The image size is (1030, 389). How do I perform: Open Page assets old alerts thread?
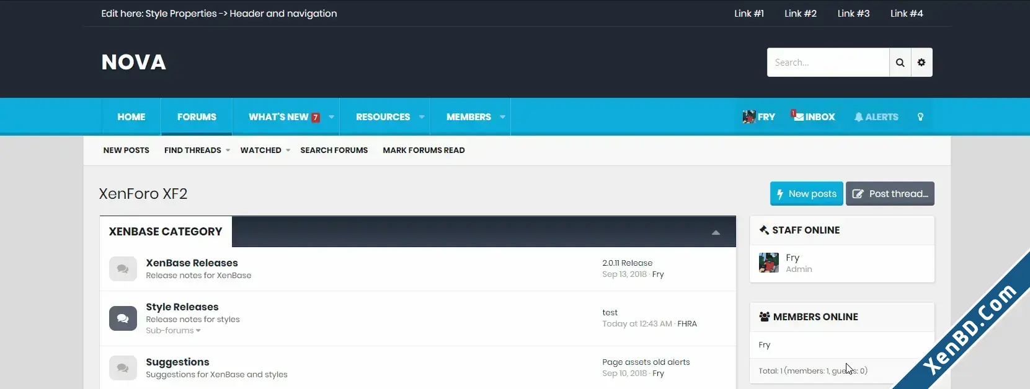point(646,362)
